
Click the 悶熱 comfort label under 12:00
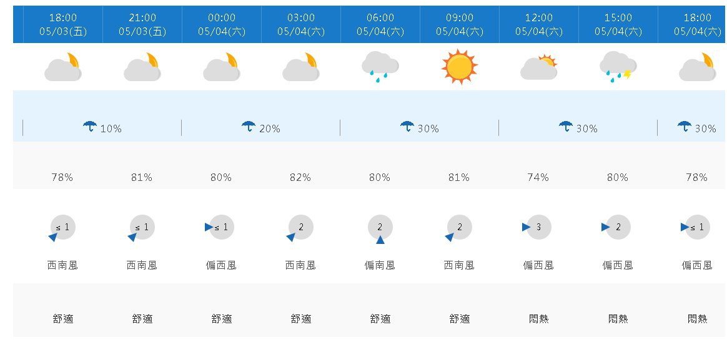tap(539, 319)
